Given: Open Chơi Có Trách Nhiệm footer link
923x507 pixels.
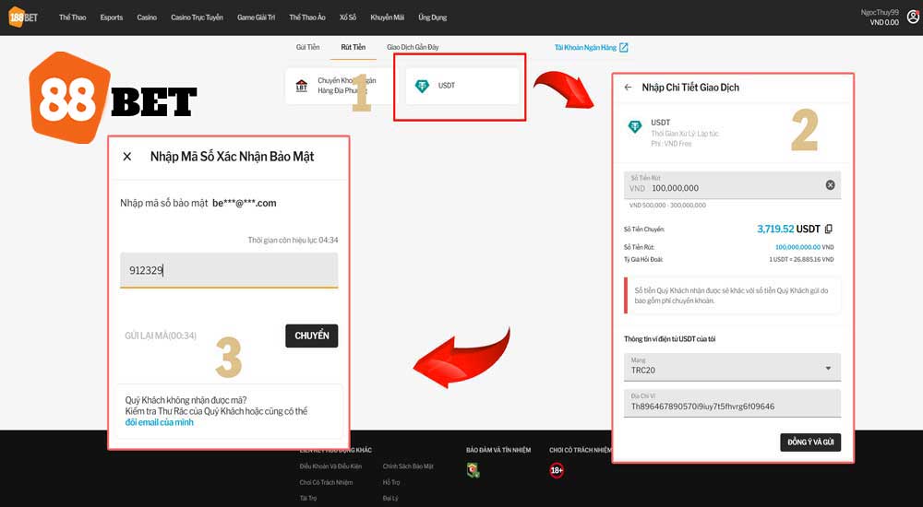Looking at the screenshot, I should pos(326,482).
